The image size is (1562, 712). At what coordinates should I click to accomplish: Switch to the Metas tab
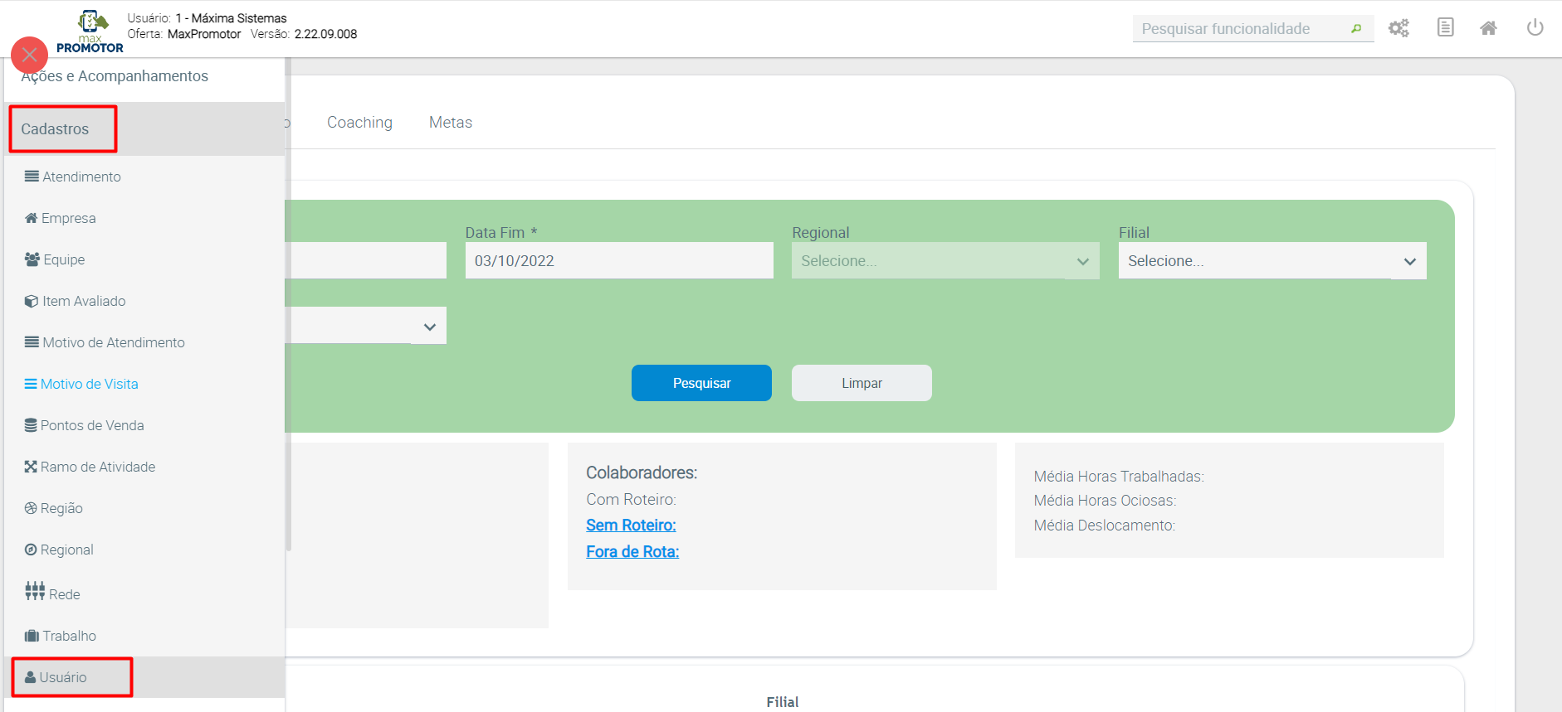451,123
